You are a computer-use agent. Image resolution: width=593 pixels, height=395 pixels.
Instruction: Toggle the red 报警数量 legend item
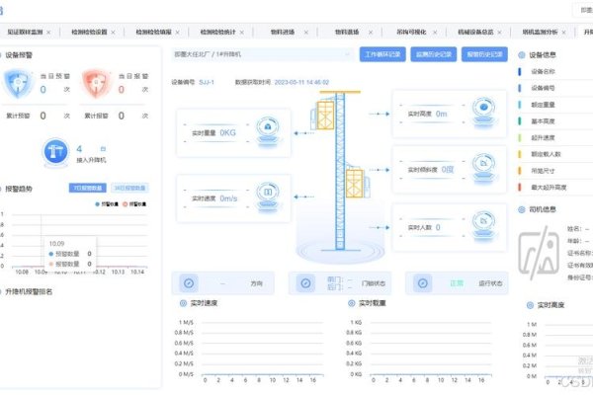[134, 204]
